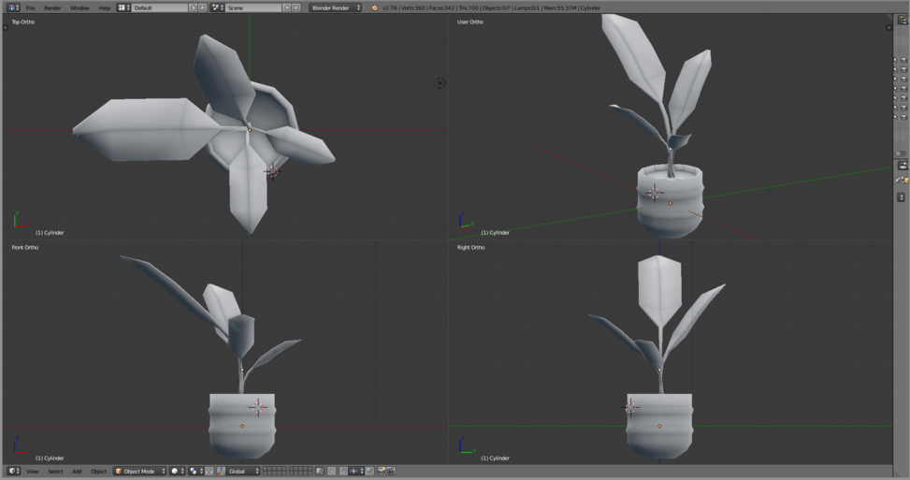Toggle manipulate center points only
The width and height of the screenshot is (910, 480).
click(x=209, y=471)
